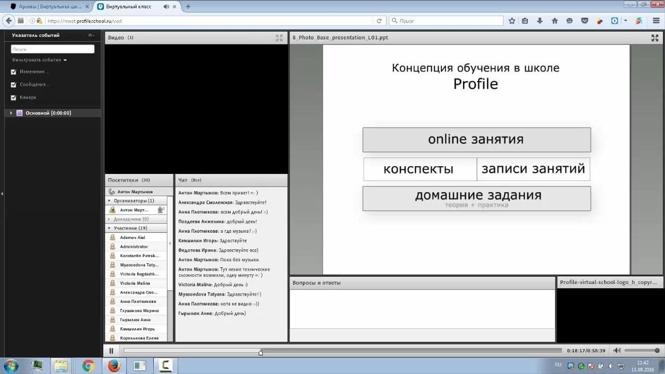Viewport: 665px width, 374px height.
Task: Collapse the event index side panel
Action: point(2,193)
